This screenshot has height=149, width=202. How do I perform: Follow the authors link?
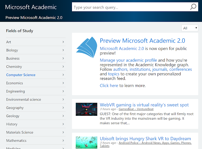pos(121,69)
